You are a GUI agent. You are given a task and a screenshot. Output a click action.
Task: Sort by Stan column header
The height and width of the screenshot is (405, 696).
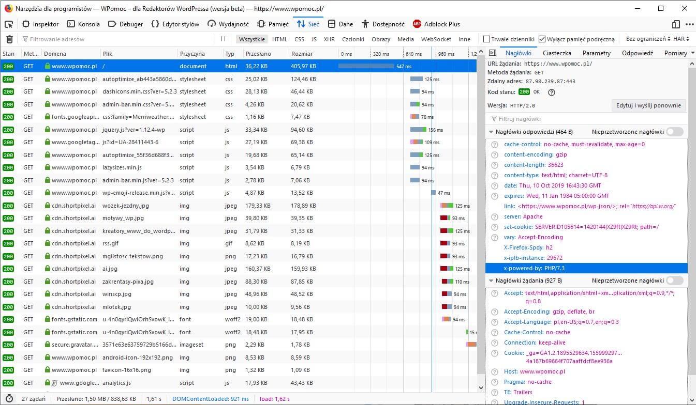point(10,54)
